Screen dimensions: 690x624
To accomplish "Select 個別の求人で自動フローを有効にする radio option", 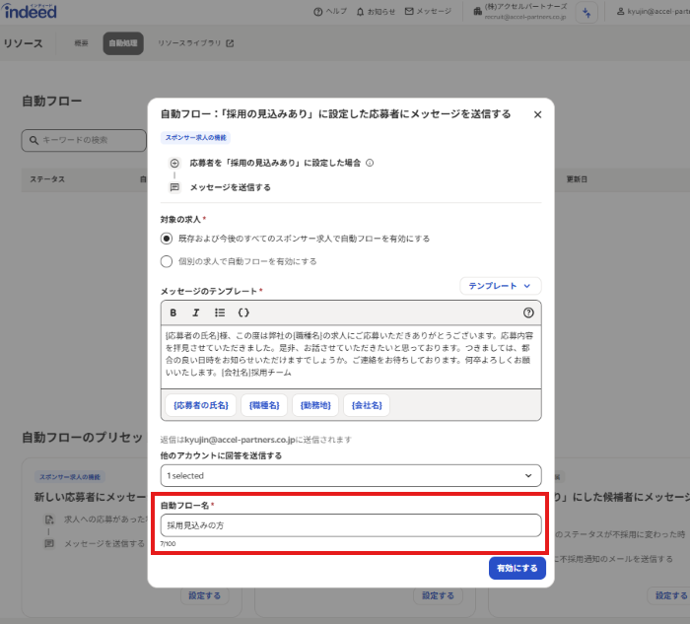I will [167, 261].
